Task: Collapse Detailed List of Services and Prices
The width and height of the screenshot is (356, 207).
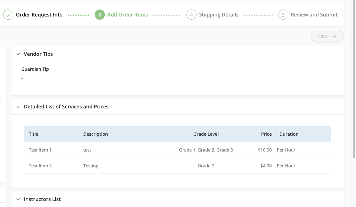Action: point(18,107)
